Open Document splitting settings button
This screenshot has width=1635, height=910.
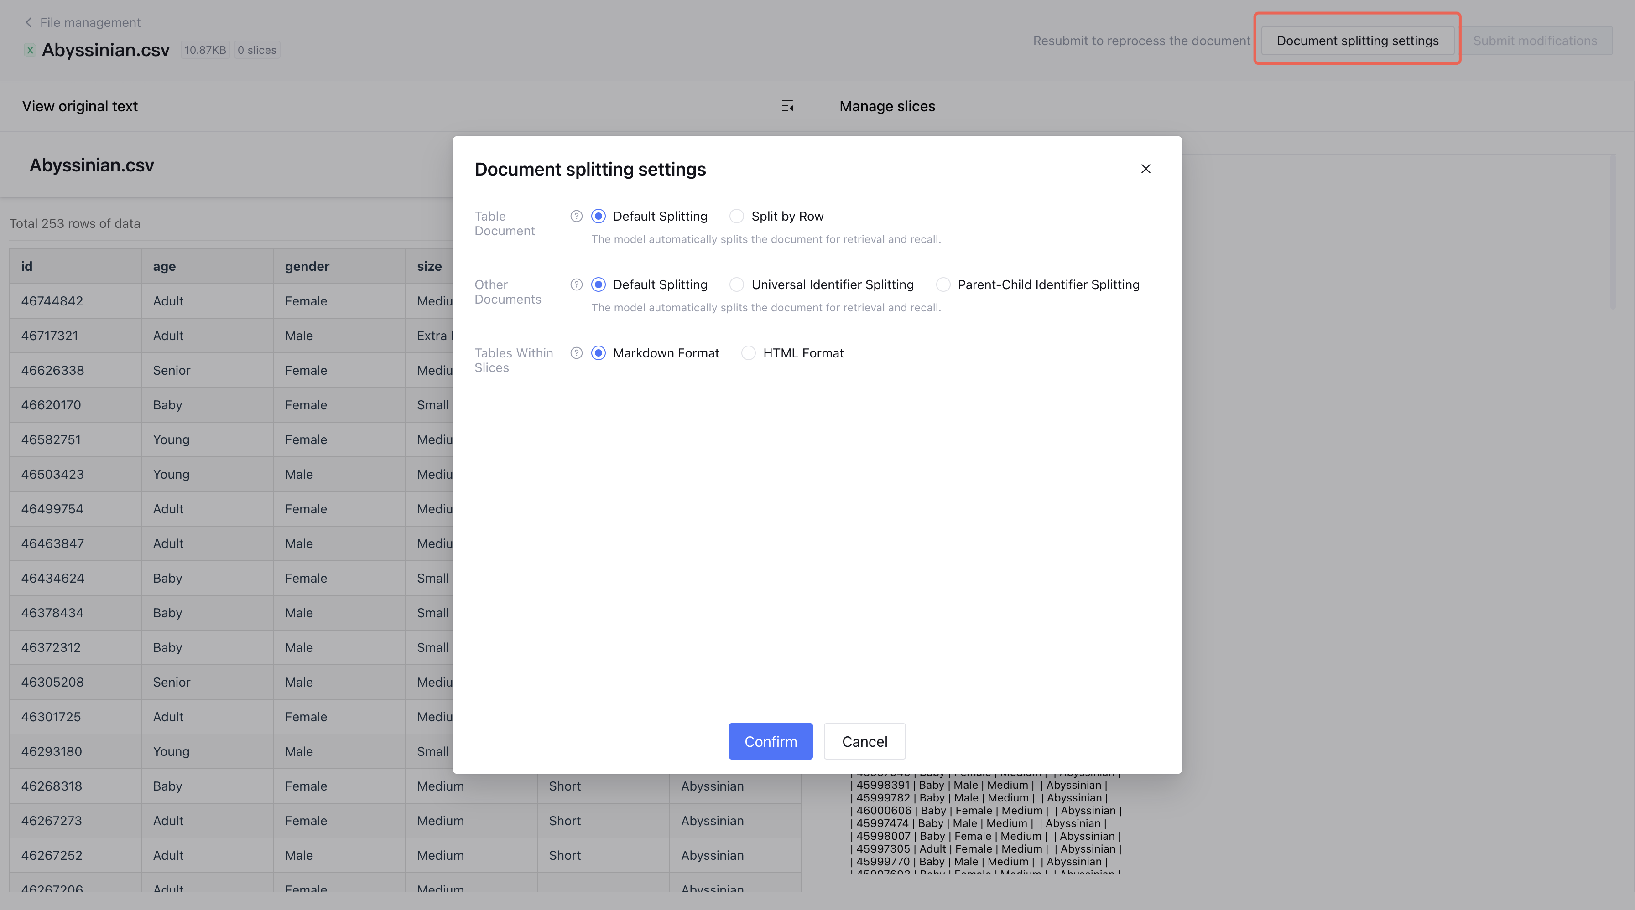click(x=1358, y=41)
